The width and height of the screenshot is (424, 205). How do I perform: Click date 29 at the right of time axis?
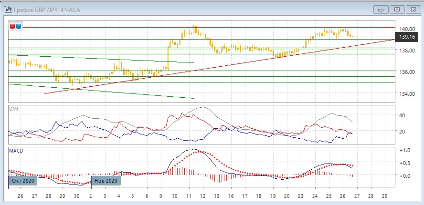click(385, 196)
